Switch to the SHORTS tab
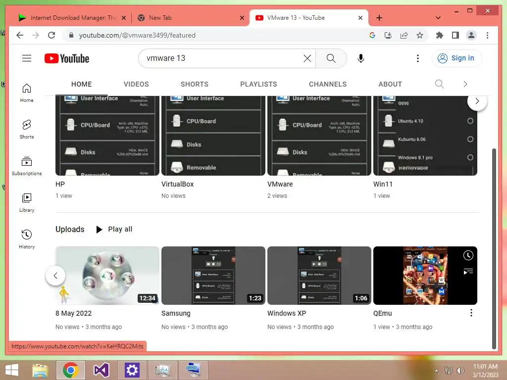507x380 pixels. [x=194, y=84]
